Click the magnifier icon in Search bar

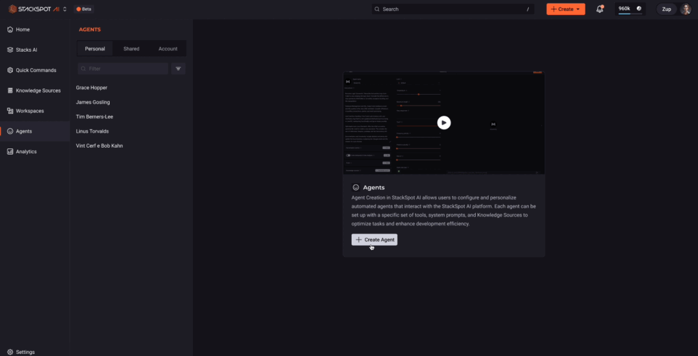pyautogui.click(x=377, y=9)
